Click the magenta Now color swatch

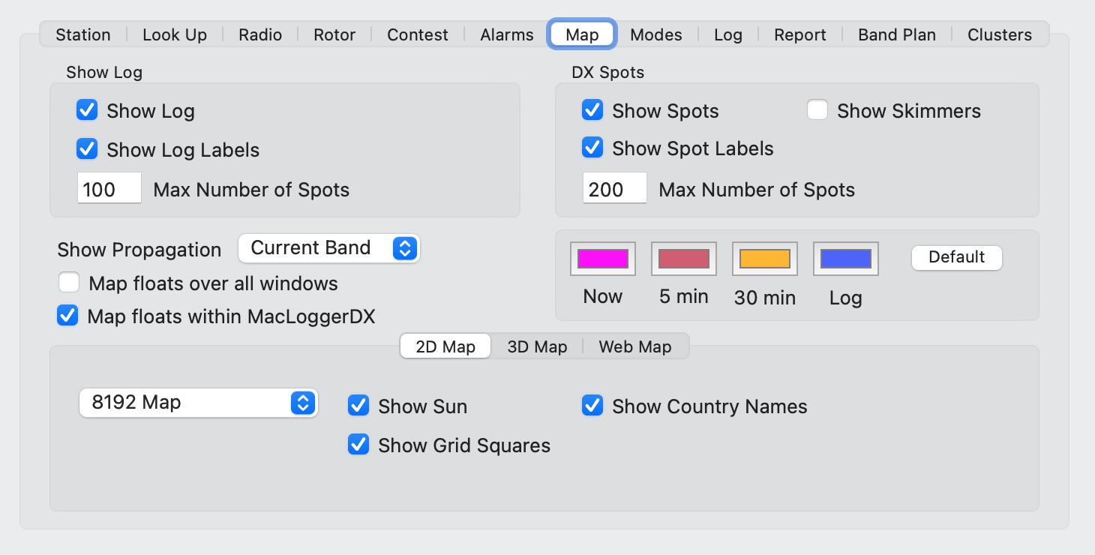tap(602, 257)
